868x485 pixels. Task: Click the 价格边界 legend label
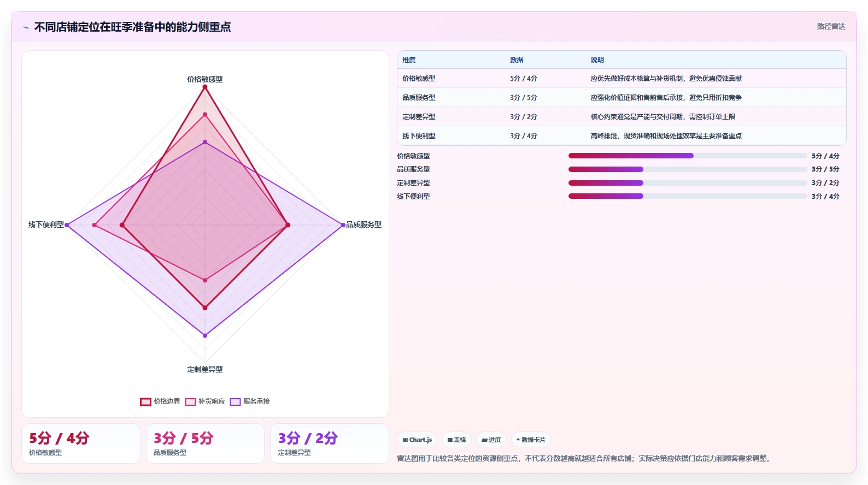[167, 401]
